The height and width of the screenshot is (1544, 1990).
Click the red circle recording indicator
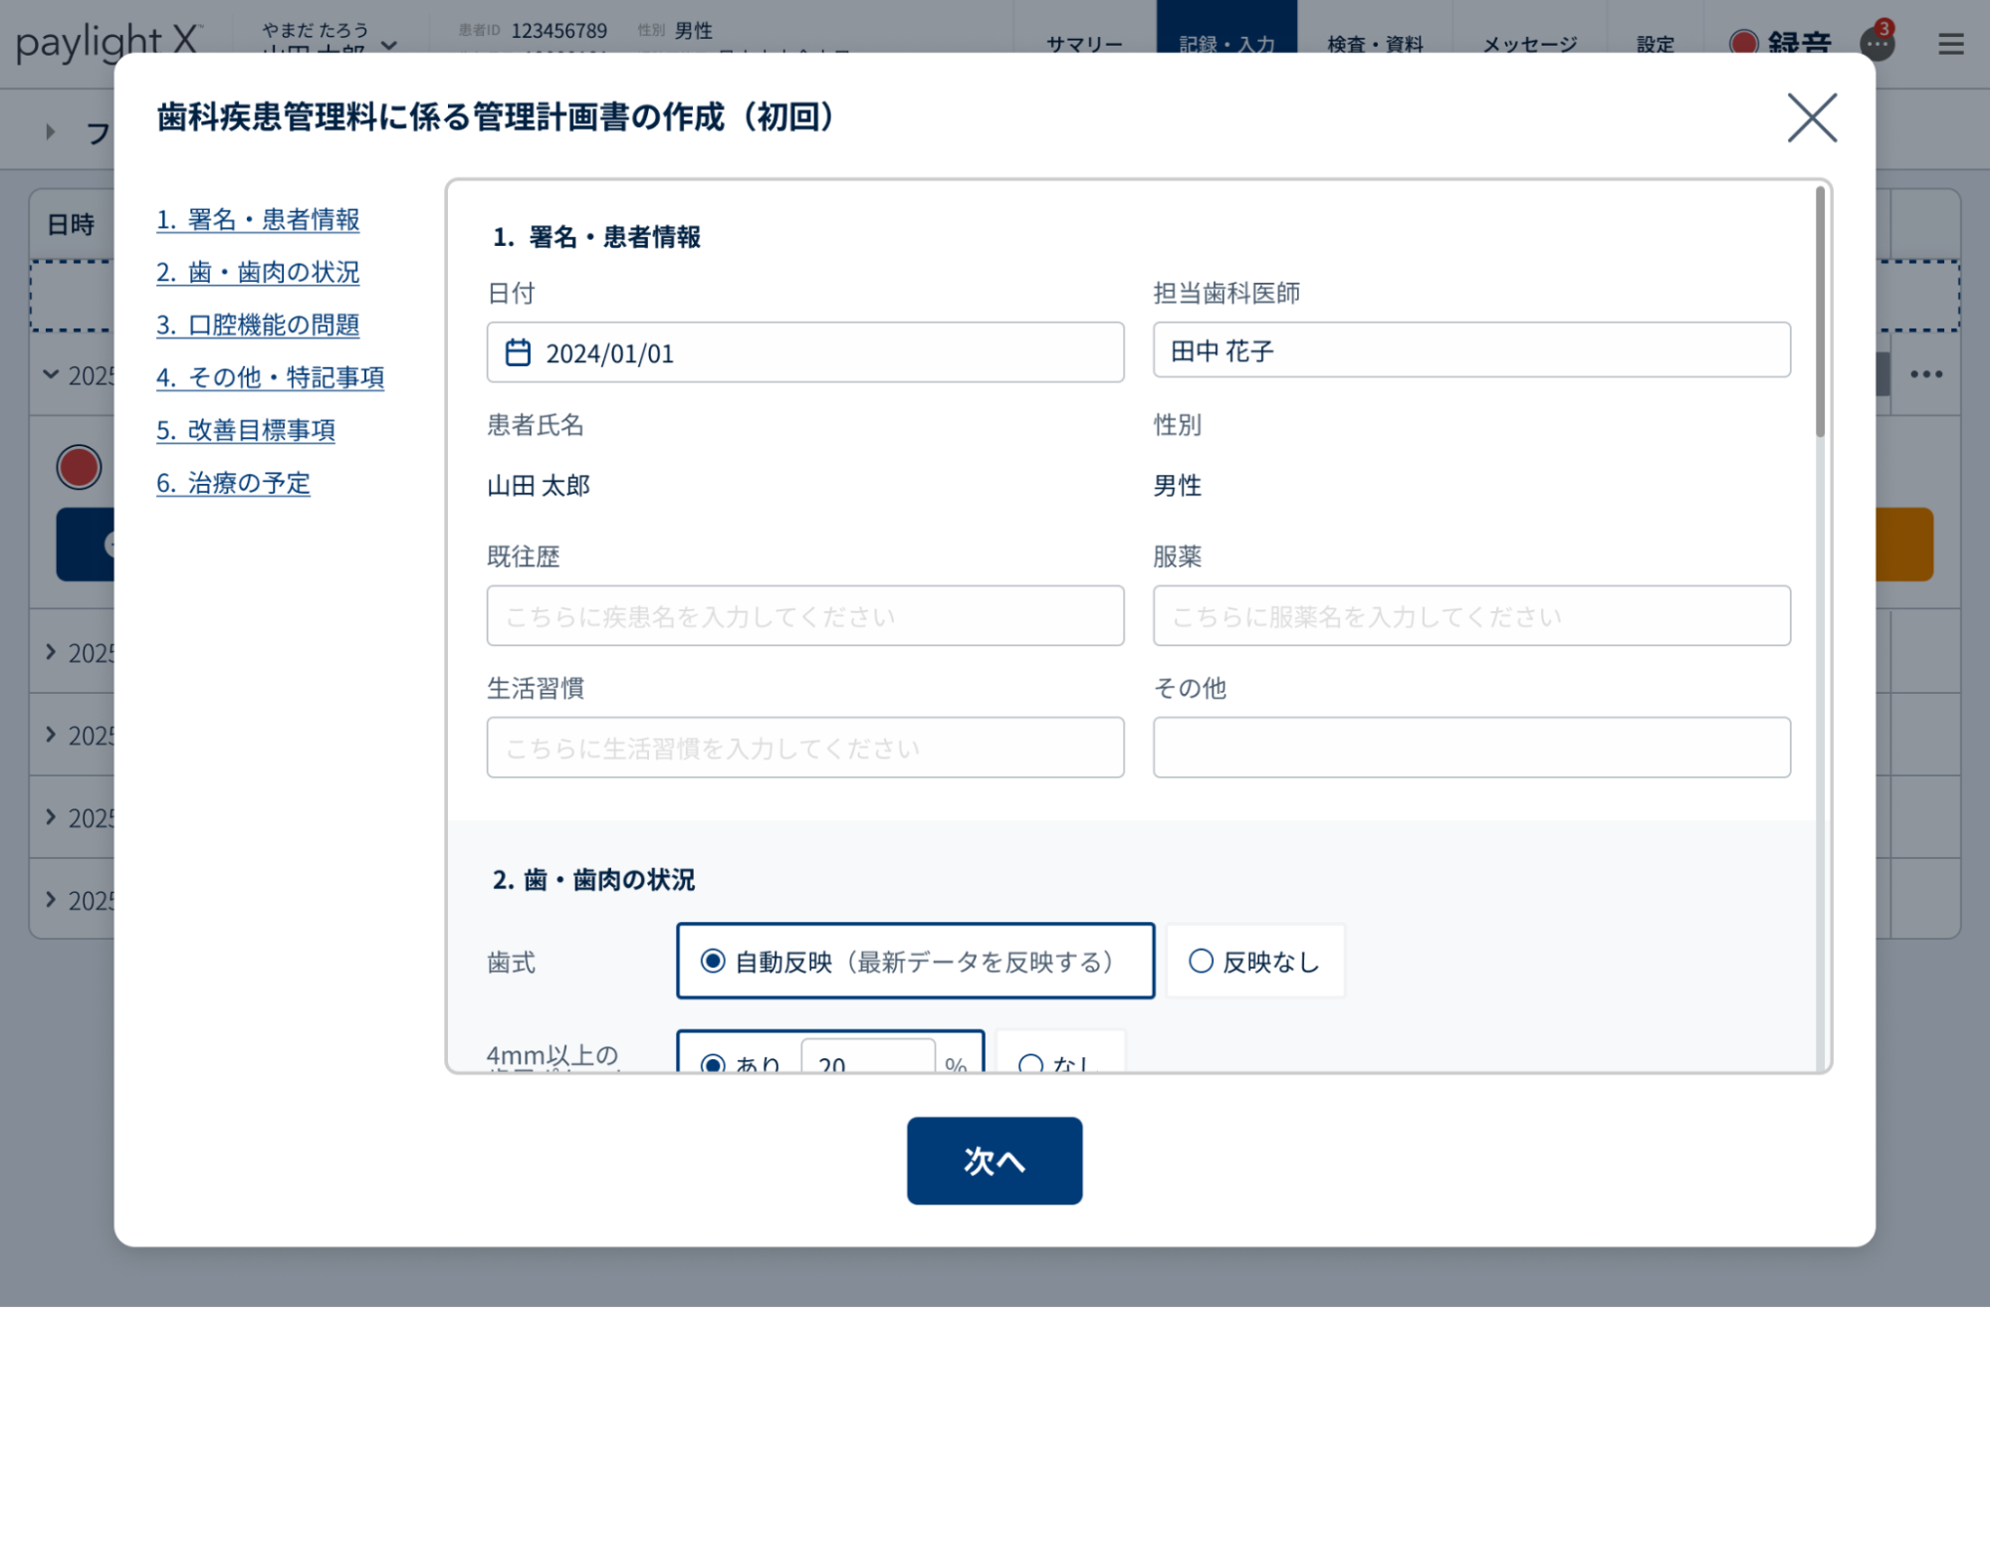[79, 467]
